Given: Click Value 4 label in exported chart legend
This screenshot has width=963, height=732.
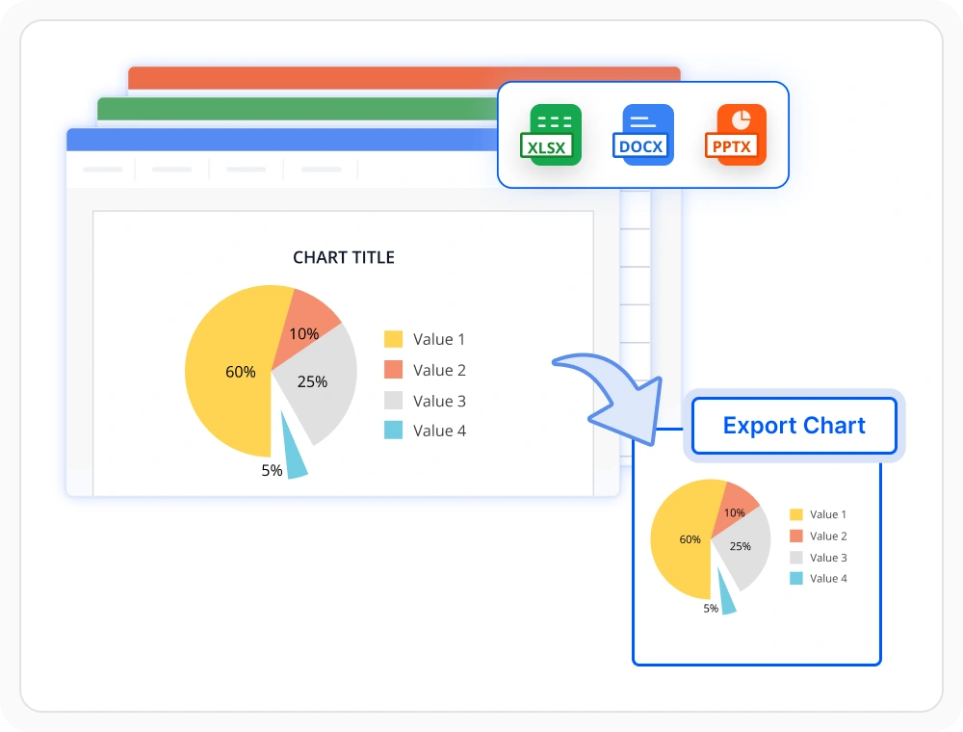Looking at the screenshot, I should [828, 579].
